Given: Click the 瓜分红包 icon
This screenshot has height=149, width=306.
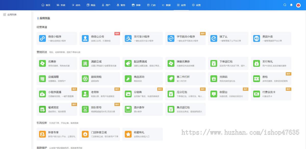Looking at the screenshot, I should [171, 94].
